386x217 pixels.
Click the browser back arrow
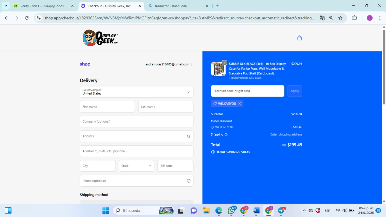[6, 18]
